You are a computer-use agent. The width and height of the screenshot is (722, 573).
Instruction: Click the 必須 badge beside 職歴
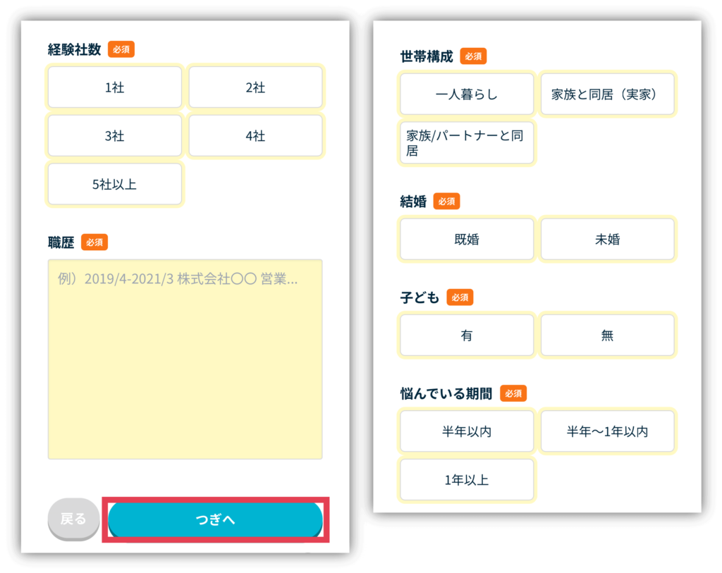(x=94, y=242)
